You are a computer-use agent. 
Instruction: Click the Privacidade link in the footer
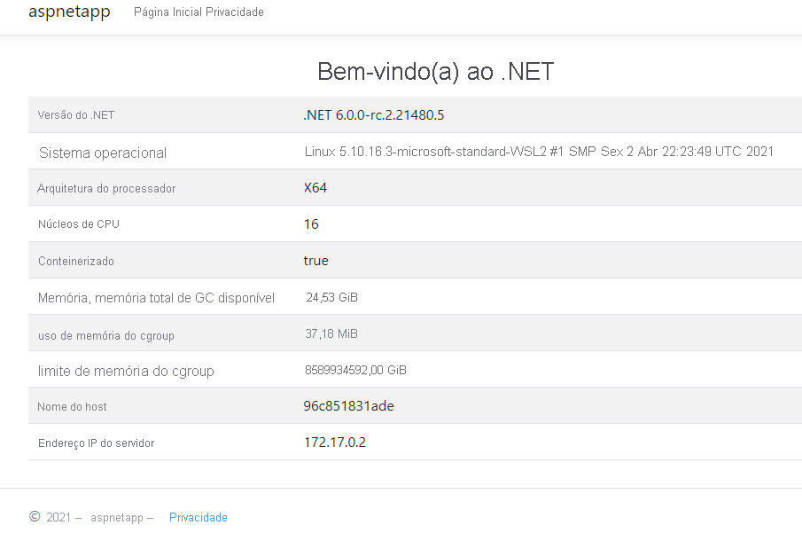pos(198,517)
